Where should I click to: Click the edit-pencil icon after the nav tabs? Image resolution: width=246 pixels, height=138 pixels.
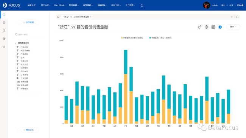[x=142, y=6]
